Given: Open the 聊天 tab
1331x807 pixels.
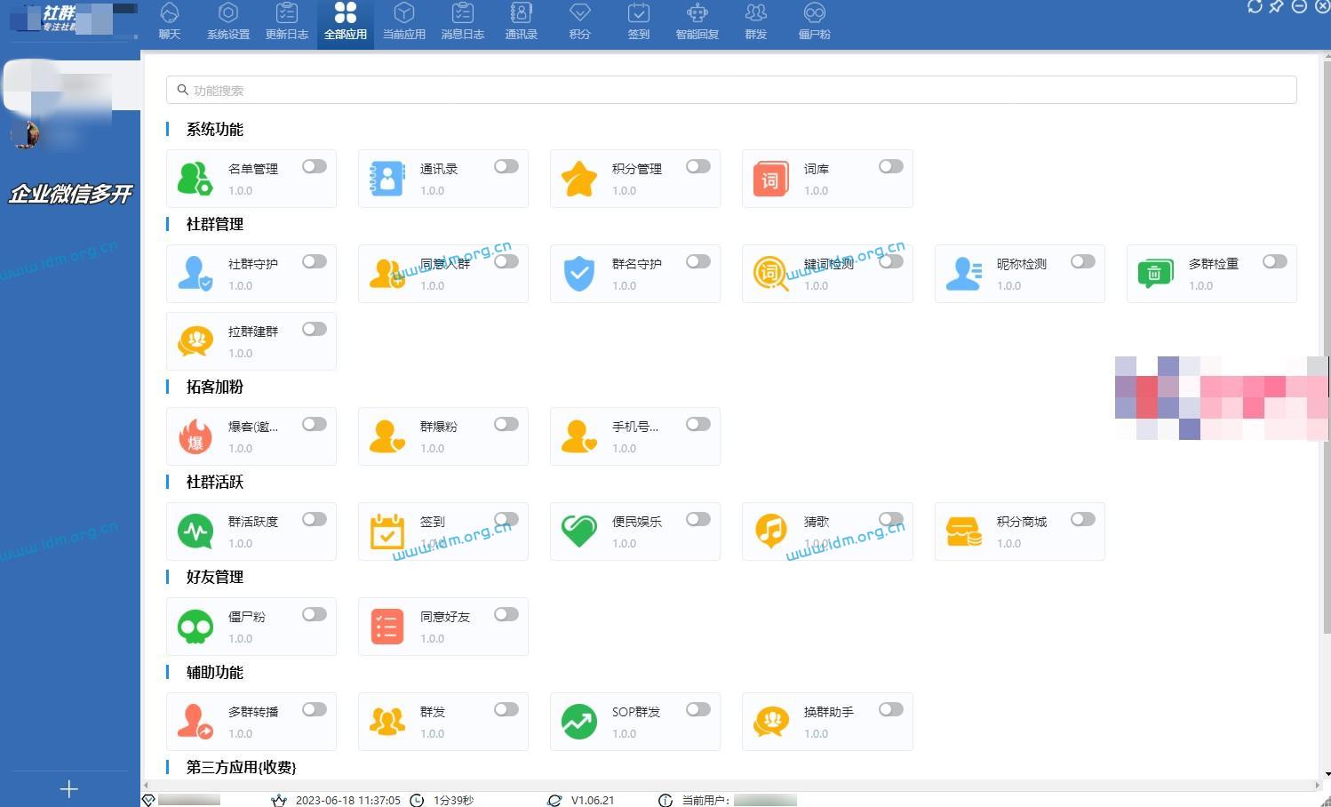Looking at the screenshot, I should (x=170, y=22).
